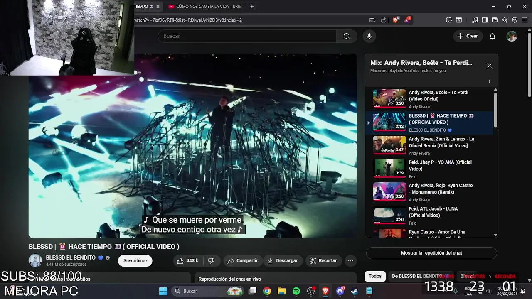Click the Recortar clip button
The width and height of the screenshot is (532, 299).
coord(323,260)
